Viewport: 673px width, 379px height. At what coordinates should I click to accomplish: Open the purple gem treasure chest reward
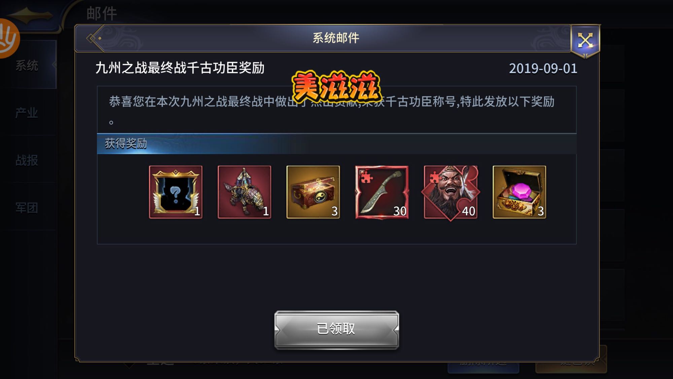(x=519, y=192)
